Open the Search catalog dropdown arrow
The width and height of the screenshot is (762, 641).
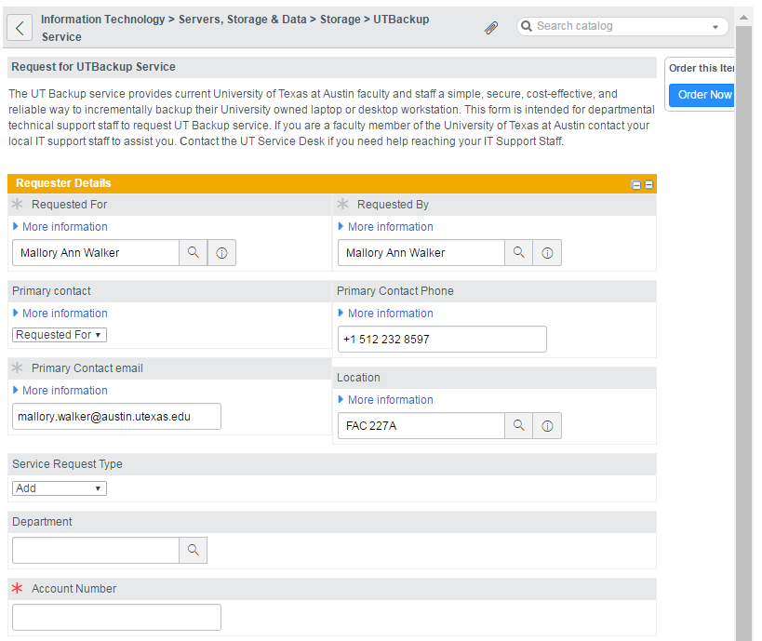[x=715, y=27]
